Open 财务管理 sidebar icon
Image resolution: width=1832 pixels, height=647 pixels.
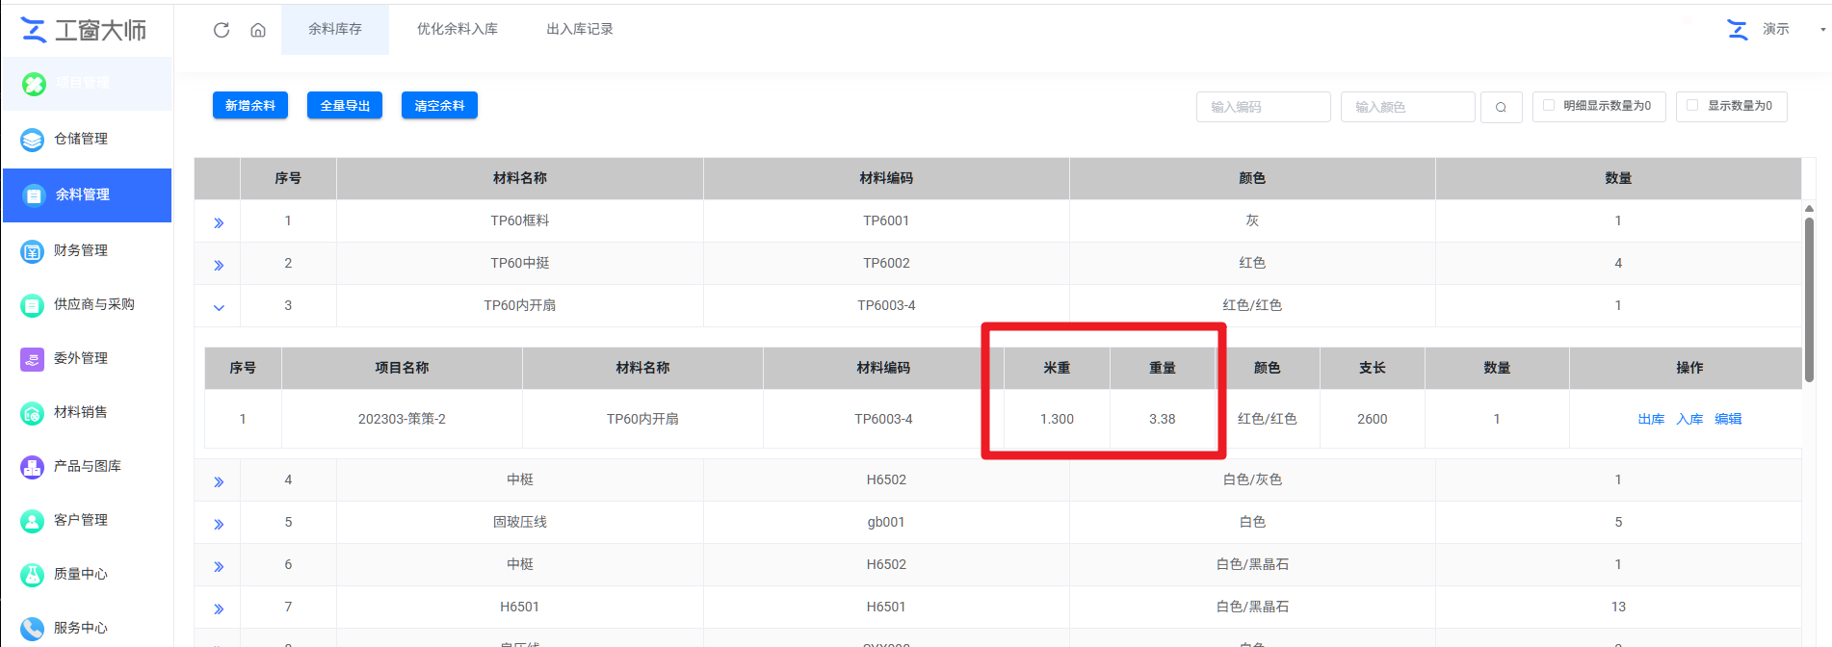click(x=33, y=251)
